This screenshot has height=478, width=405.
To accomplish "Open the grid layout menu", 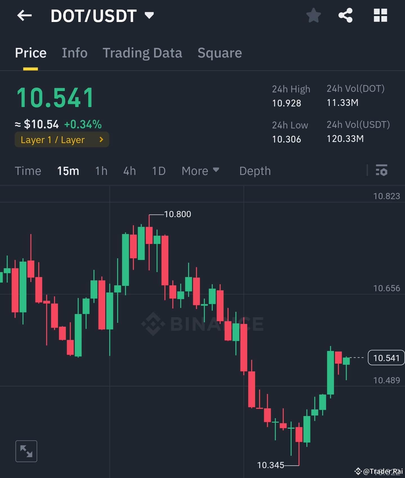I will tap(380, 15).
